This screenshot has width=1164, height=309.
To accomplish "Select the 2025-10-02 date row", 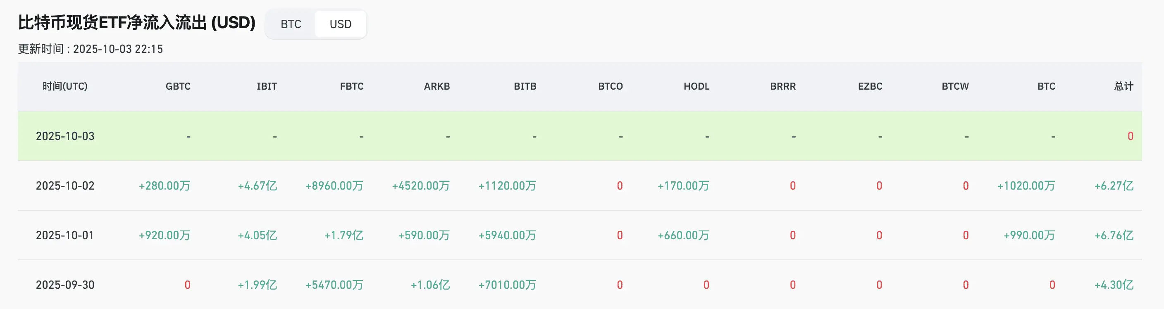I will point(65,185).
